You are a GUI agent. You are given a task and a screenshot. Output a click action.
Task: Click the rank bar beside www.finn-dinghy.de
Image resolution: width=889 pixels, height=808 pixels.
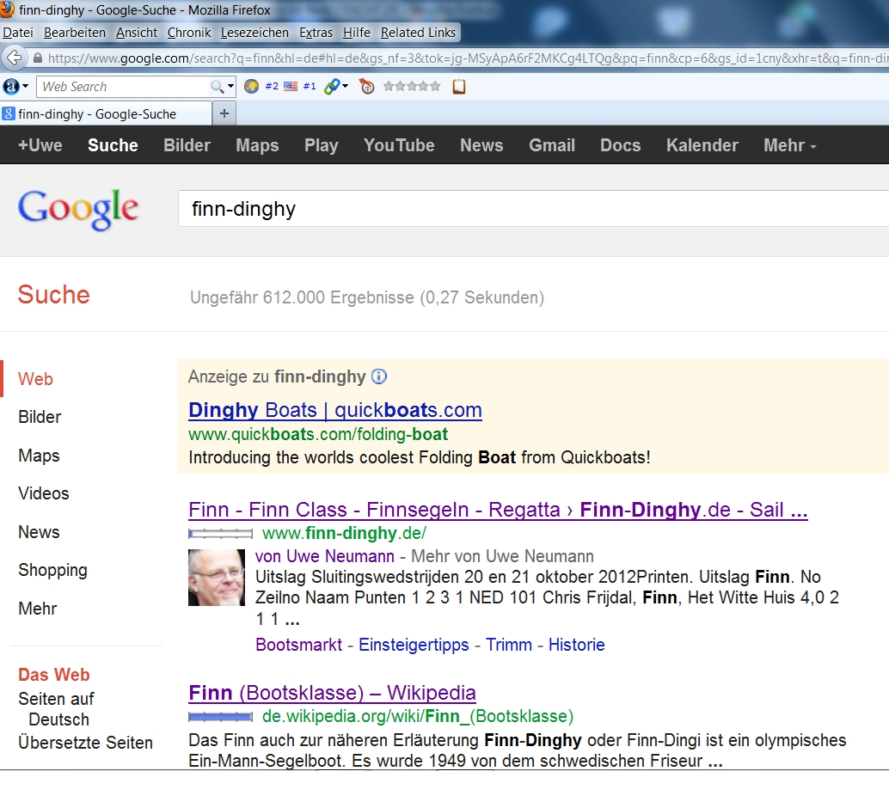pos(221,533)
